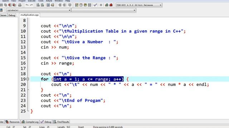Open the Debug bottom tab
This screenshot has width=229, height=128.
(x=46, y=122)
